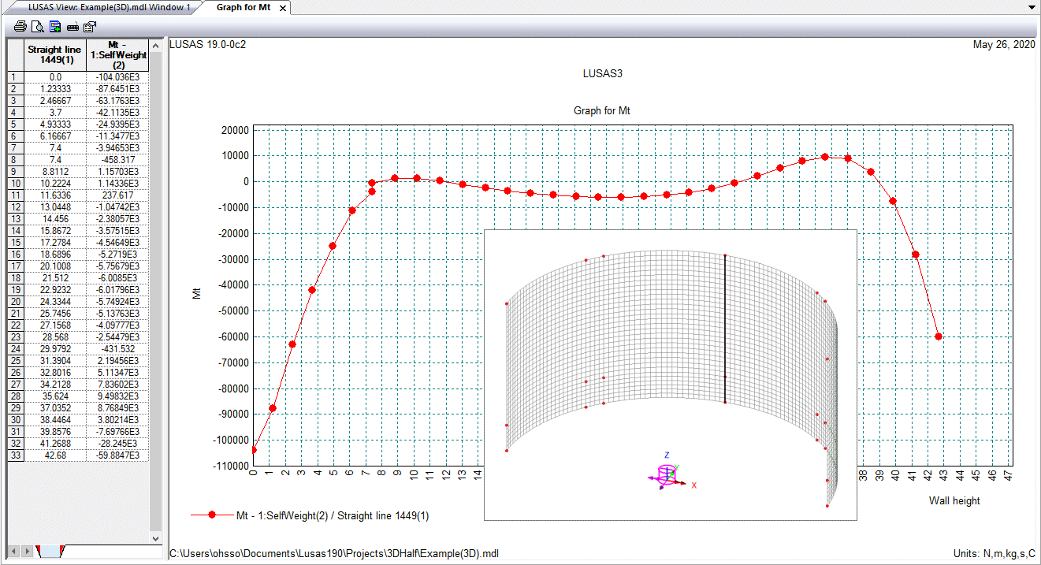Click the keyboard icon in the toolbar
Viewport: 1041px width, 565px height.
[x=72, y=27]
